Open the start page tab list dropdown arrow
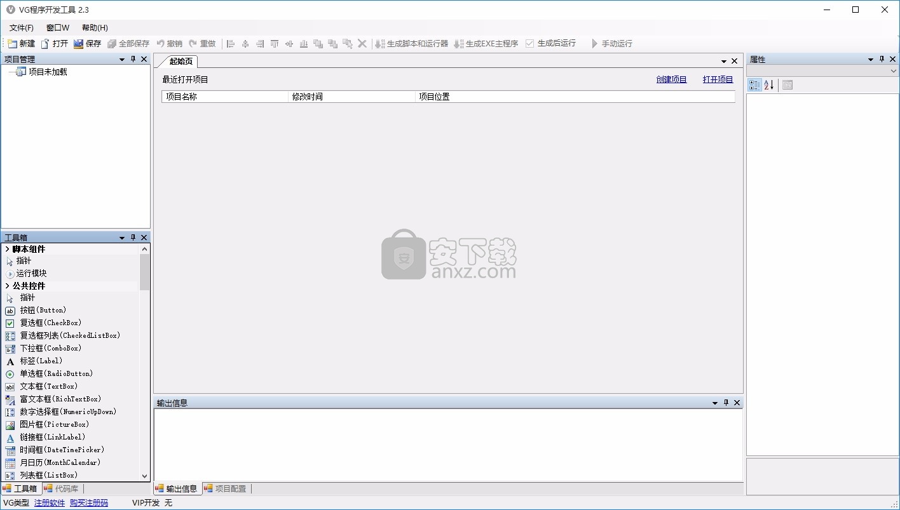This screenshot has height=510, width=900. click(724, 62)
